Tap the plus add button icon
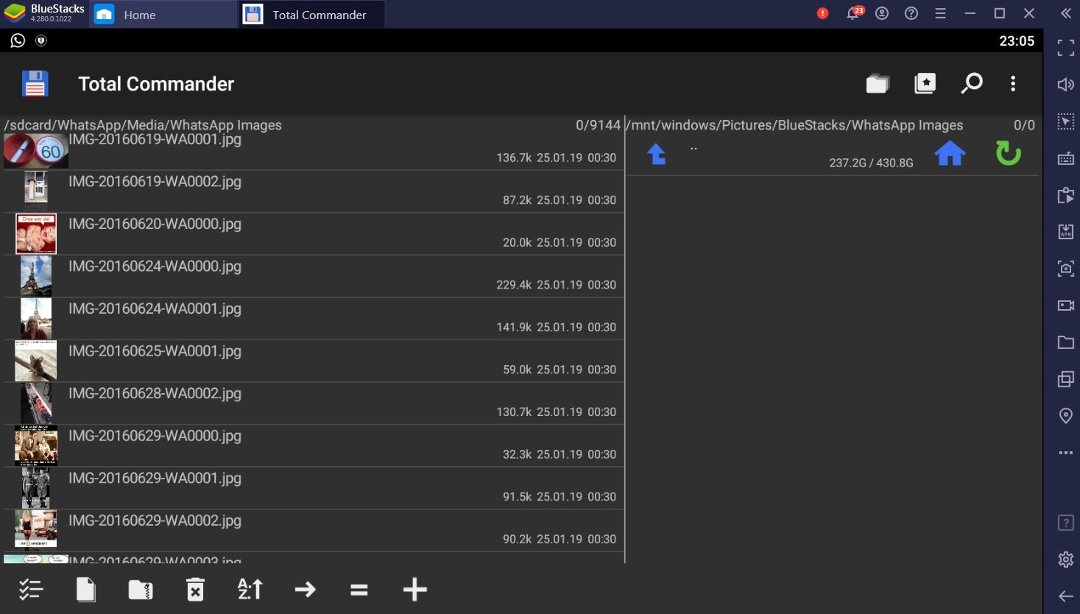 tap(414, 589)
